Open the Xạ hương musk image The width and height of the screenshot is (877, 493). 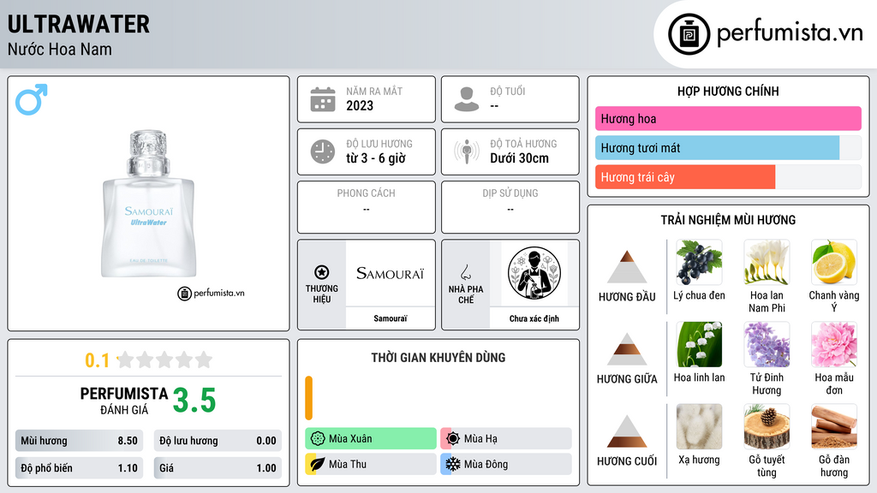[x=699, y=427]
